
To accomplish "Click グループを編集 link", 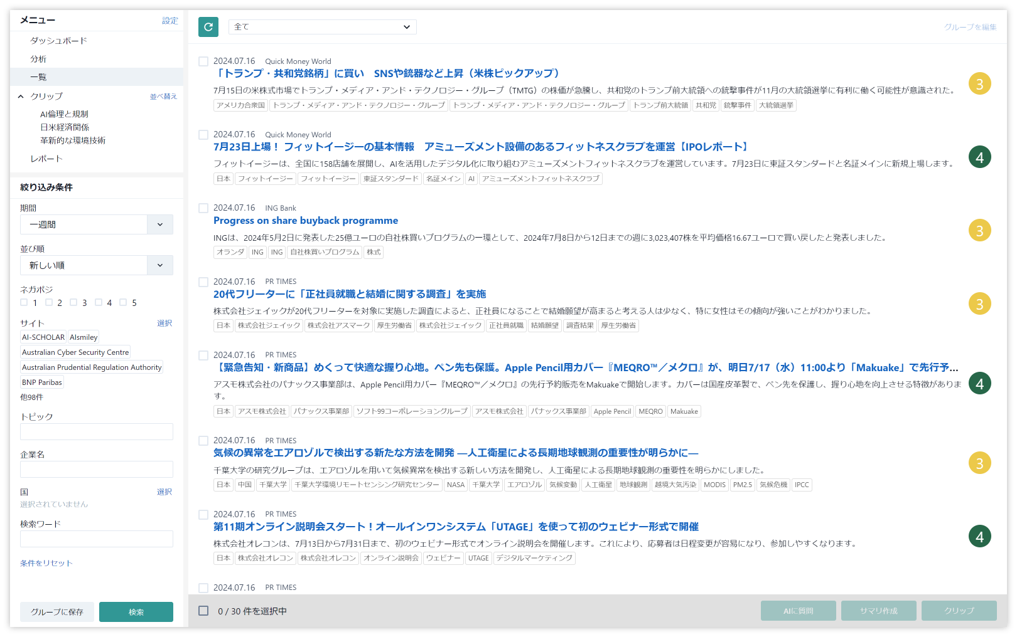I will (x=970, y=27).
